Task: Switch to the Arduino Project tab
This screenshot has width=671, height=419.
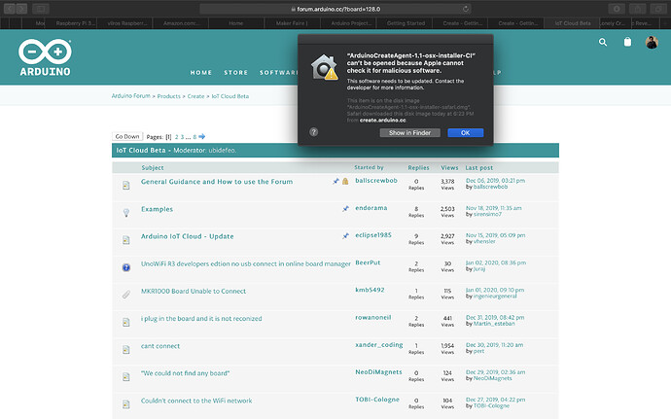Action: (x=351, y=23)
